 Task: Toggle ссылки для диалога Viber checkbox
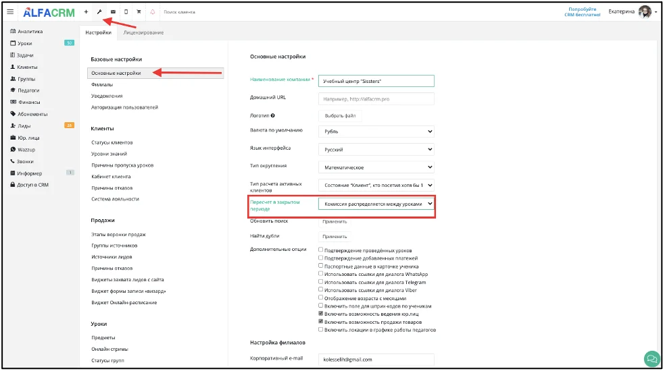click(320, 289)
